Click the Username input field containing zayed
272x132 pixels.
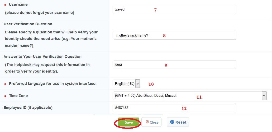click(x=175, y=9)
